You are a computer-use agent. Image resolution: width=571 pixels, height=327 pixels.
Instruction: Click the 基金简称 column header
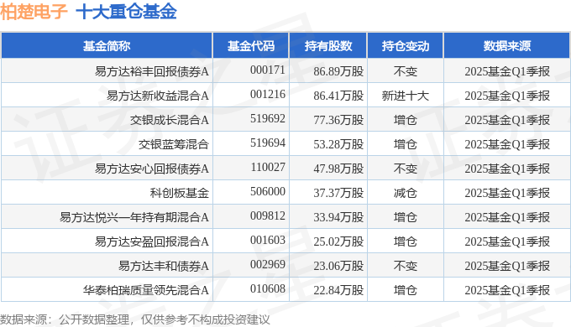coord(107,46)
